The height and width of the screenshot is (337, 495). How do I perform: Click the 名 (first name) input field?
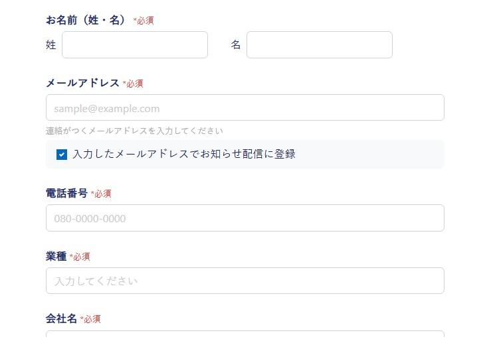[x=319, y=45]
